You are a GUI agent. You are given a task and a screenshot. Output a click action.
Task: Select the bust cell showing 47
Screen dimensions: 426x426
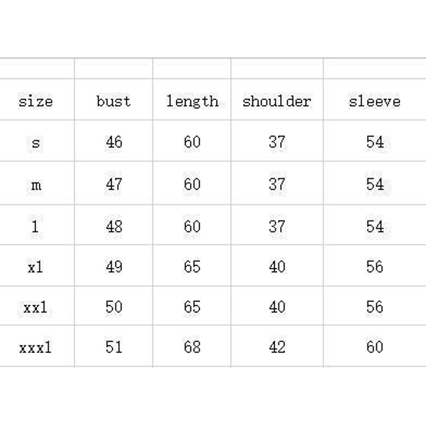pos(113,184)
